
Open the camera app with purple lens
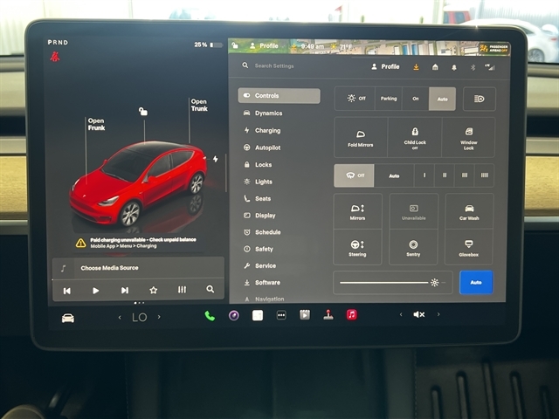coord(234,315)
